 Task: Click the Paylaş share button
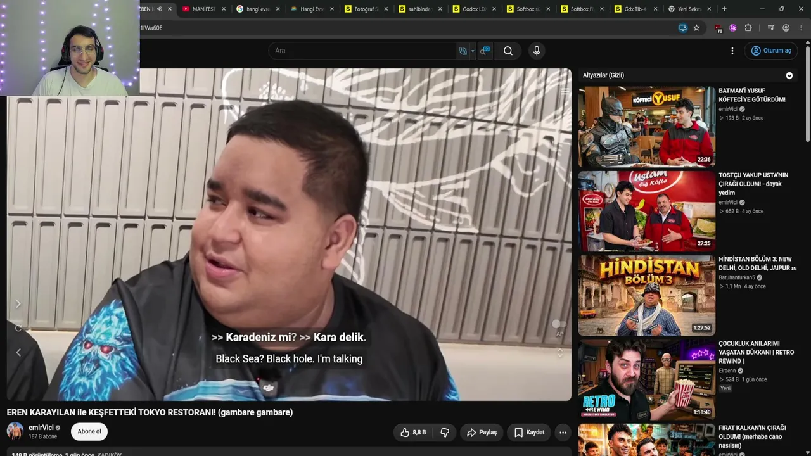pyautogui.click(x=482, y=433)
